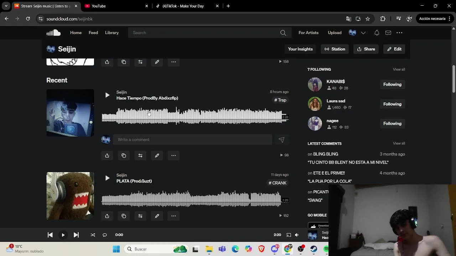The height and width of the screenshot is (256, 456).
Task: Open more options for PLATA track
Action: tap(173, 216)
